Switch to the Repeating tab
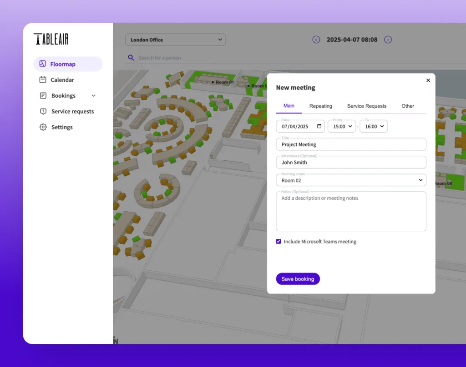 point(321,106)
